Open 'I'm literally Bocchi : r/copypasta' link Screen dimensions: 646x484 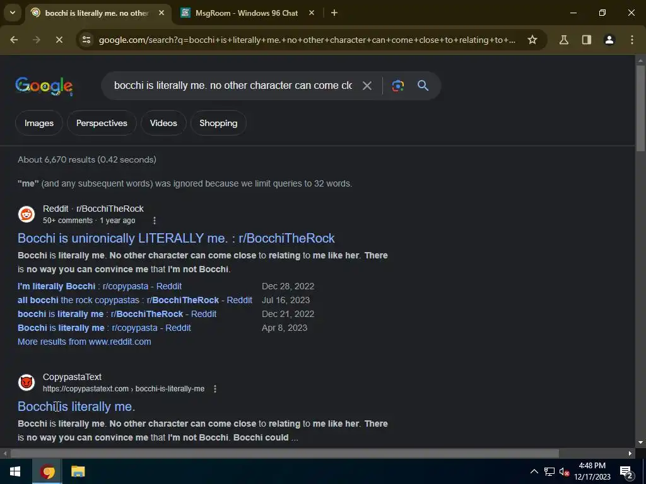(100, 286)
